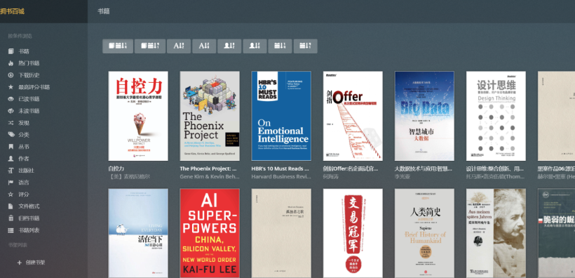This screenshot has height=278, width=575.
Task: Go to 拥书百城 home link
Action: [12, 11]
